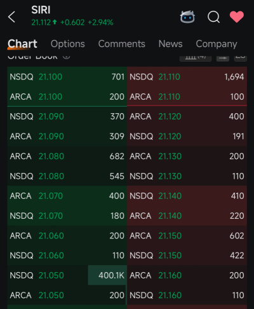This screenshot has width=254, height=309.
Task: Tap the back arrow icon
Action: tap(11, 17)
